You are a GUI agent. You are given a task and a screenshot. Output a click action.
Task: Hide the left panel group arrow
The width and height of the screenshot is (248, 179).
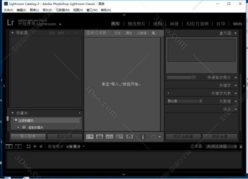[x=4, y=86]
